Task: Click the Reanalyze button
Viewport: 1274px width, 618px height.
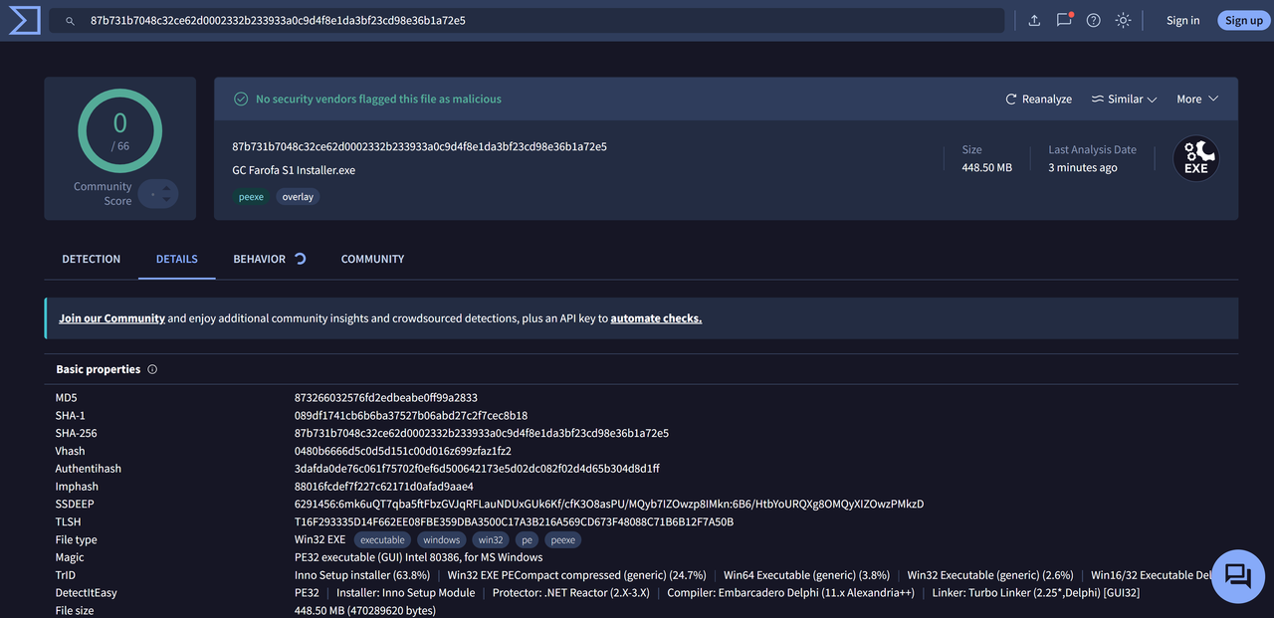Action: pyautogui.click(x=1039, y=99)
